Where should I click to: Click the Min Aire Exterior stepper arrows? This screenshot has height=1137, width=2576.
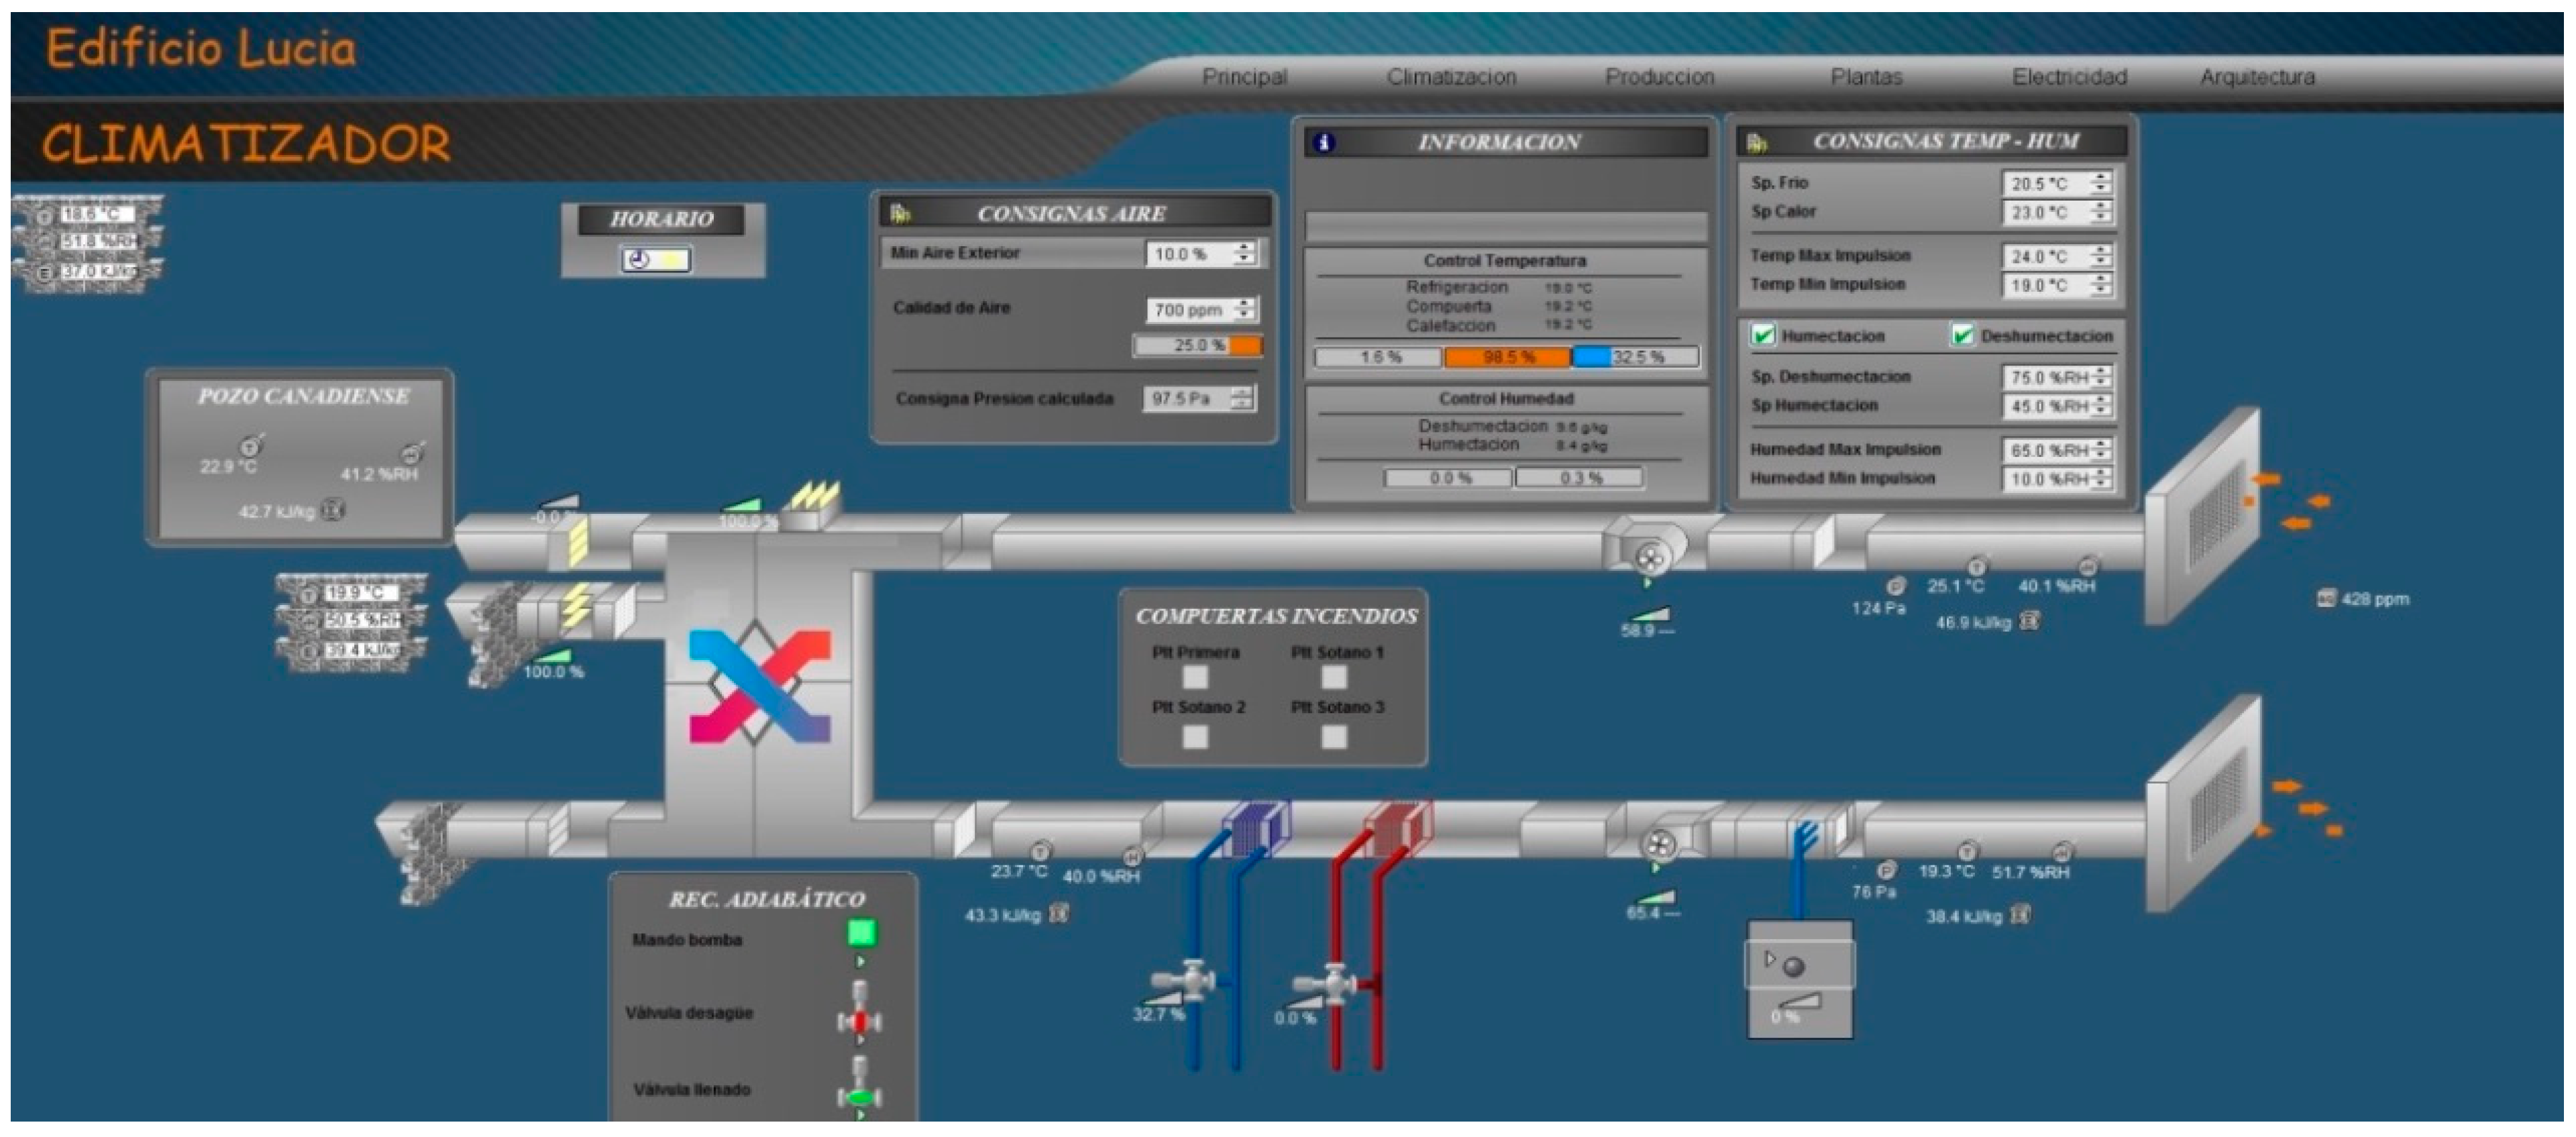coord(1243,253)
